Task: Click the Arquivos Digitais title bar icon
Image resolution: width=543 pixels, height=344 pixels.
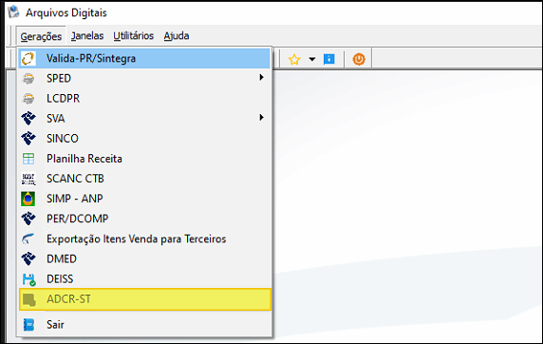Action: tap(14, 12)
